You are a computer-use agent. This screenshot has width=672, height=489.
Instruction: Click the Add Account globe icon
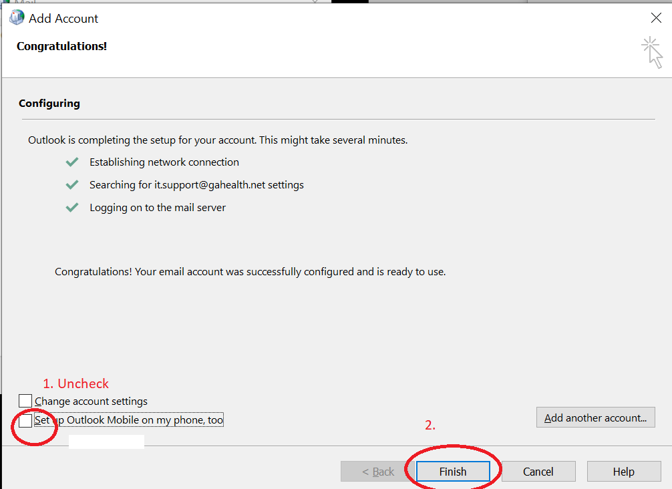(x=17, y=18)
